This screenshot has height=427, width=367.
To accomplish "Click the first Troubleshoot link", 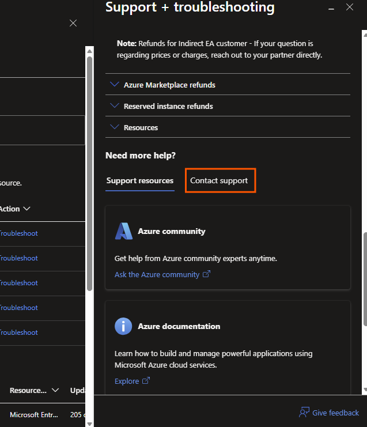I will tap(18, 233).
